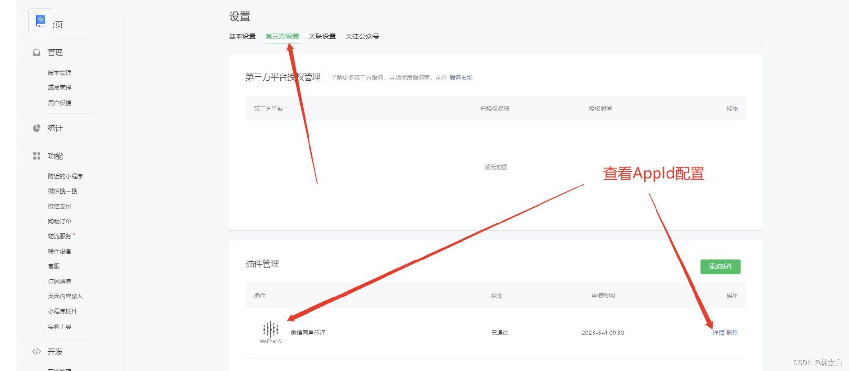Open 物流服务 in the sidebar
The height and width of the screenshot is (371, 849).
click(x=60, y=236)
